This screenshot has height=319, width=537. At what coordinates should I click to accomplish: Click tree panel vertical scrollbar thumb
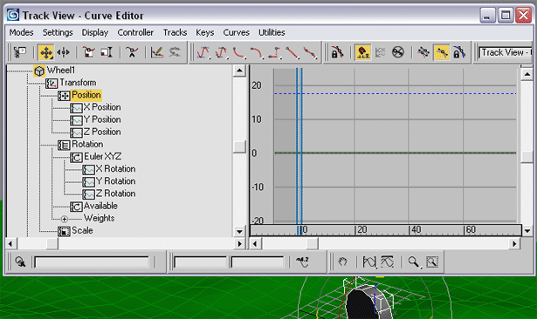pos(239,146)
